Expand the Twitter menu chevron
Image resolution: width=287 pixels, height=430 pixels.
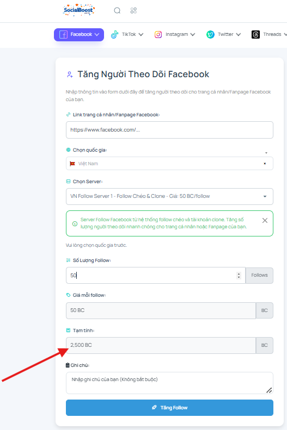pyautogui.click(x=239, y=35)
